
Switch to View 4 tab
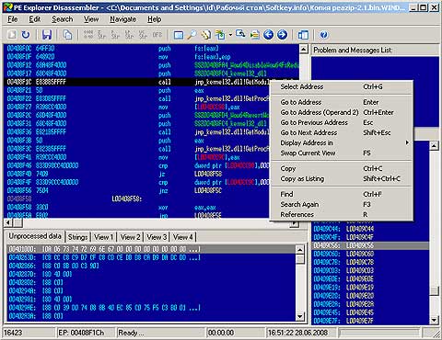coord(183,237)
